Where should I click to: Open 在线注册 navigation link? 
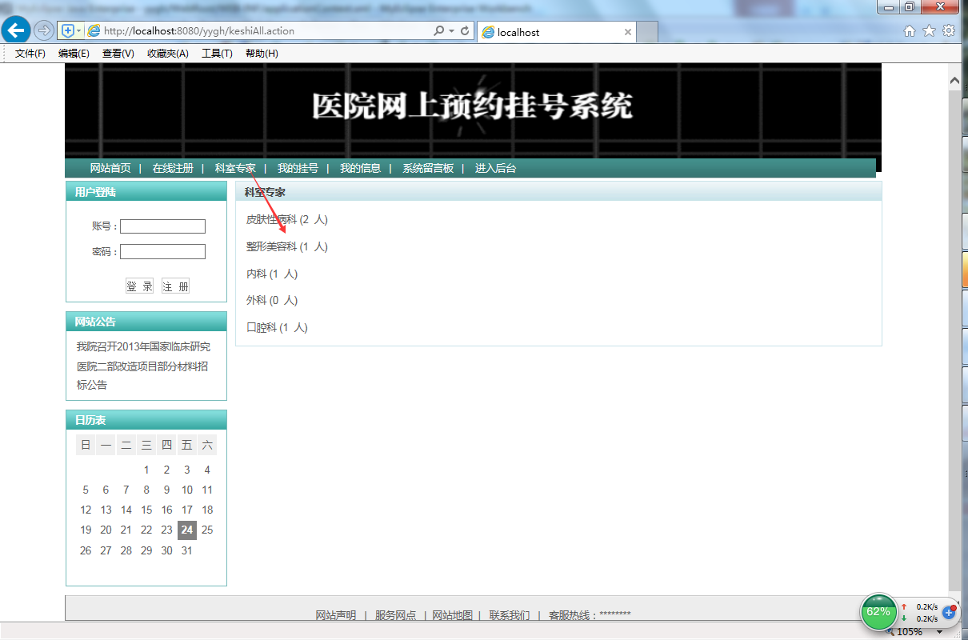tap(173, 168)
